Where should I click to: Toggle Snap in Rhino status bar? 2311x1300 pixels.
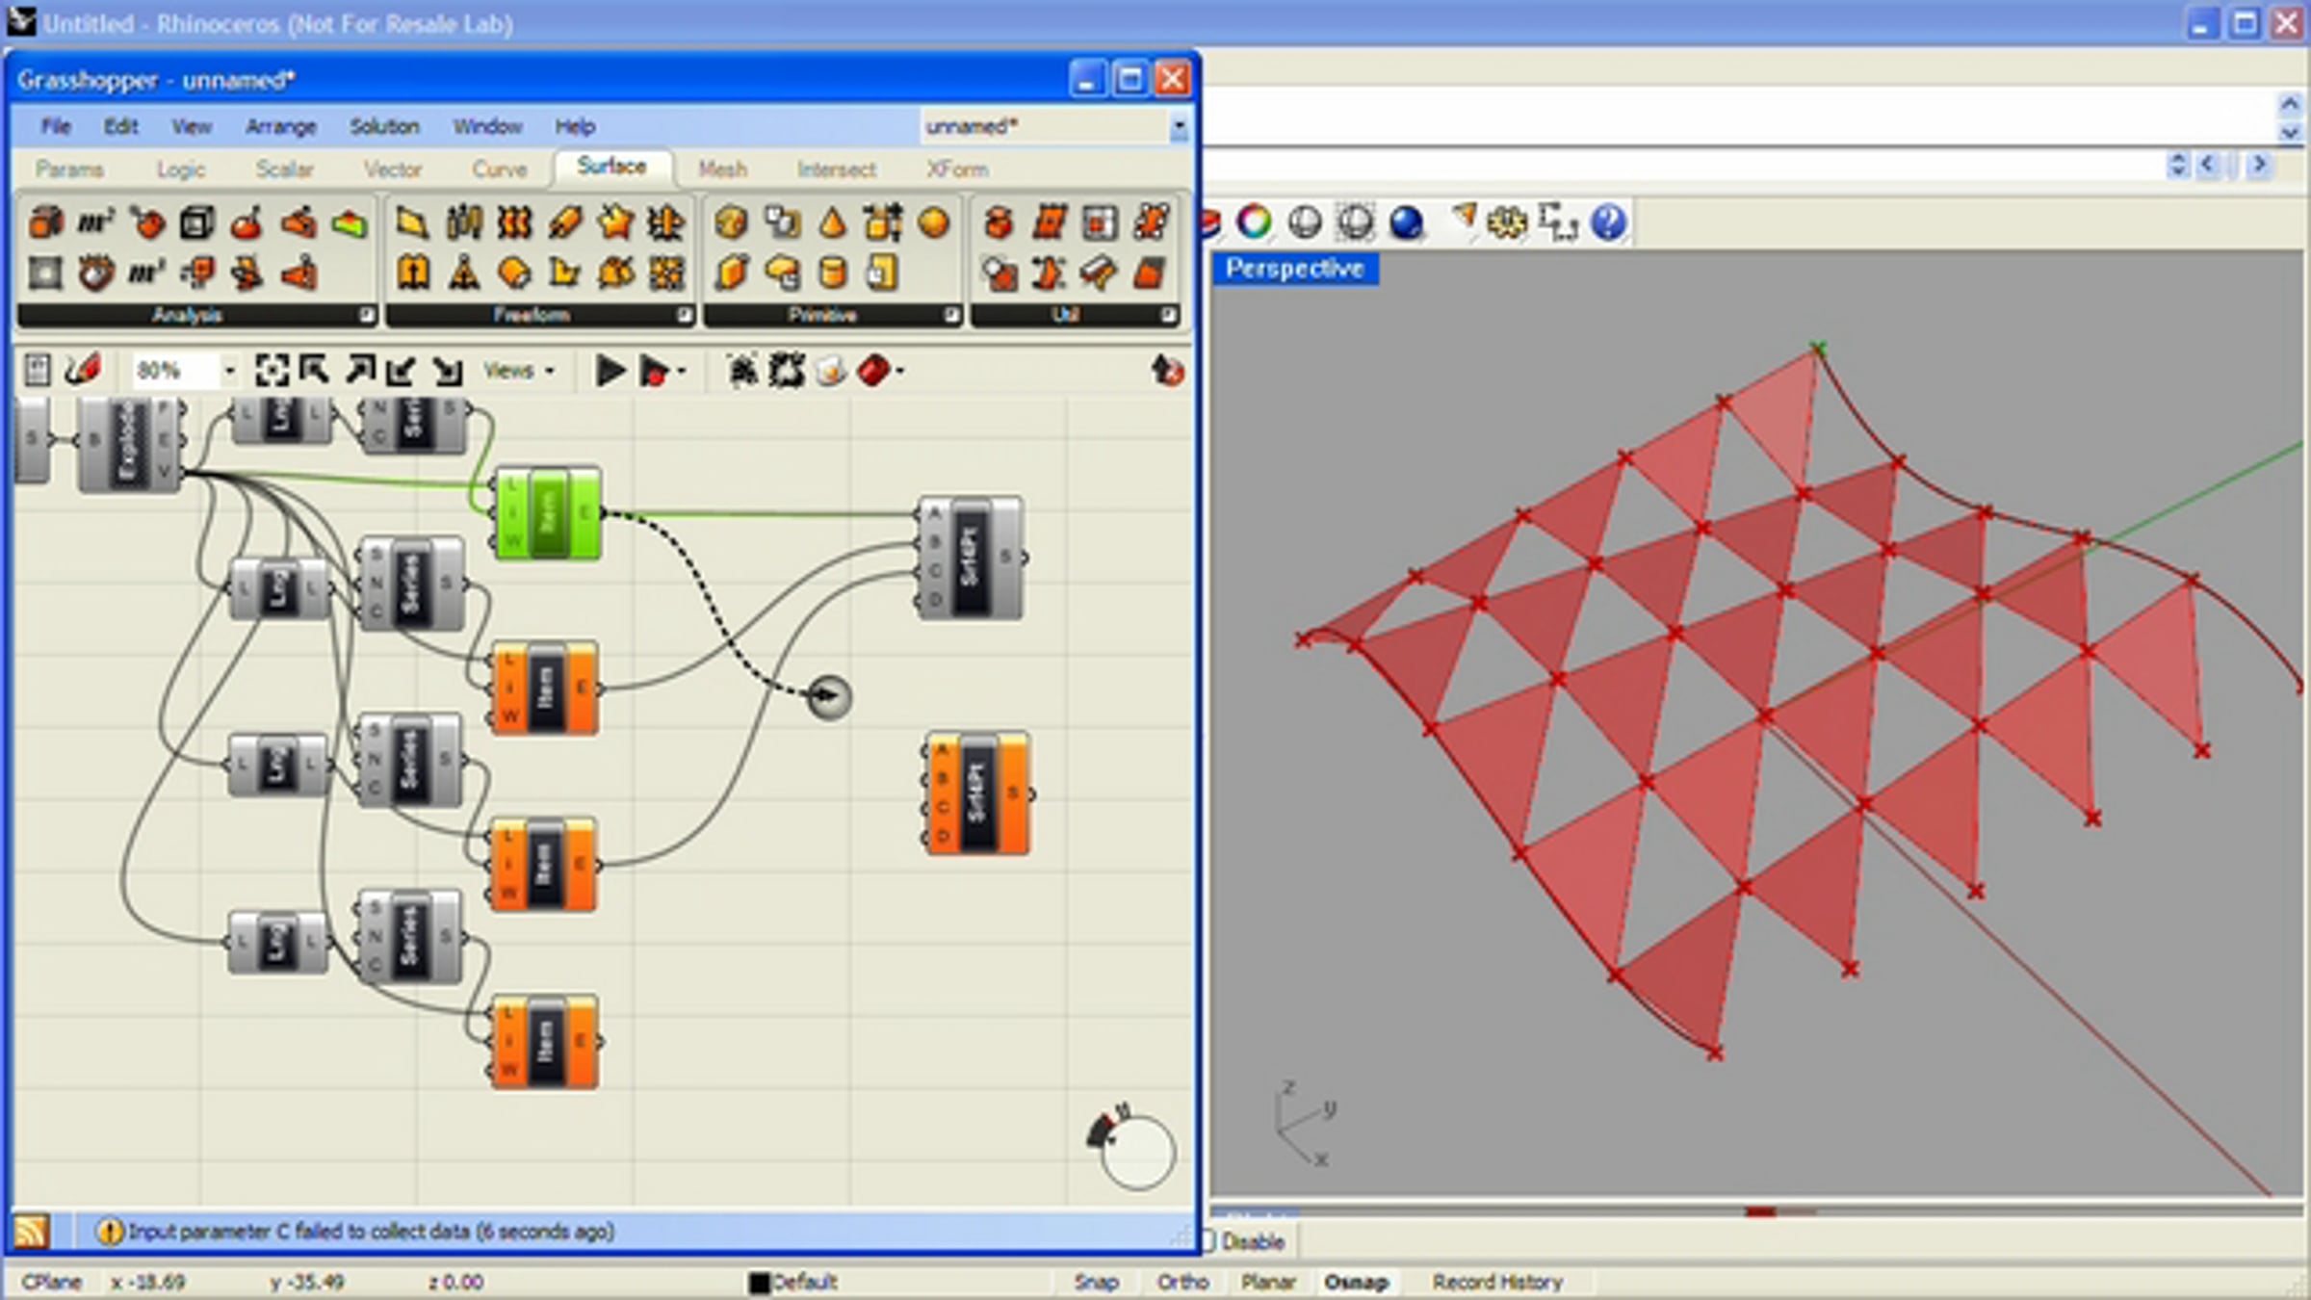1096,1283
